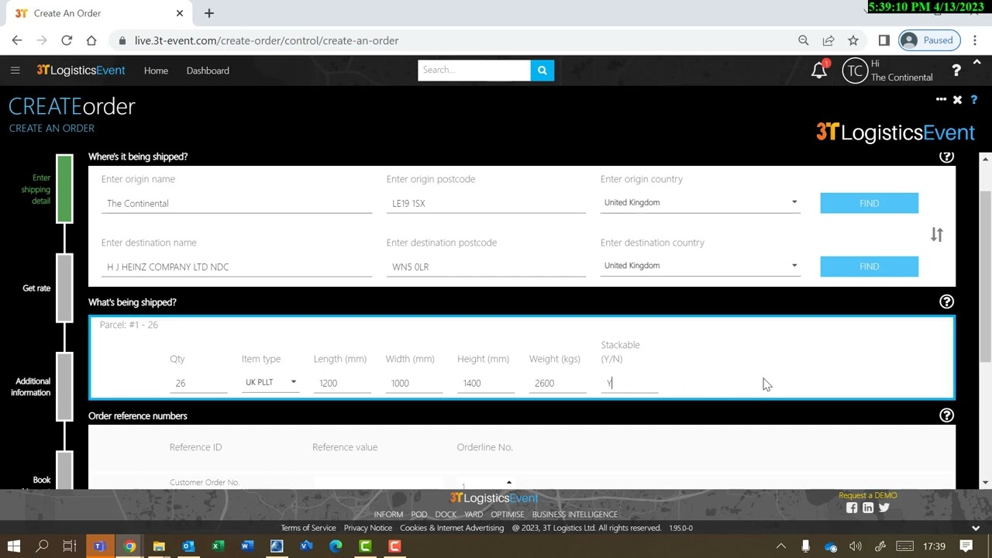Image resolution: width=992 pixels, height=558 pixels.
Task: Click the origin postcode LE19 1SX field
Action: pos(486,203)
